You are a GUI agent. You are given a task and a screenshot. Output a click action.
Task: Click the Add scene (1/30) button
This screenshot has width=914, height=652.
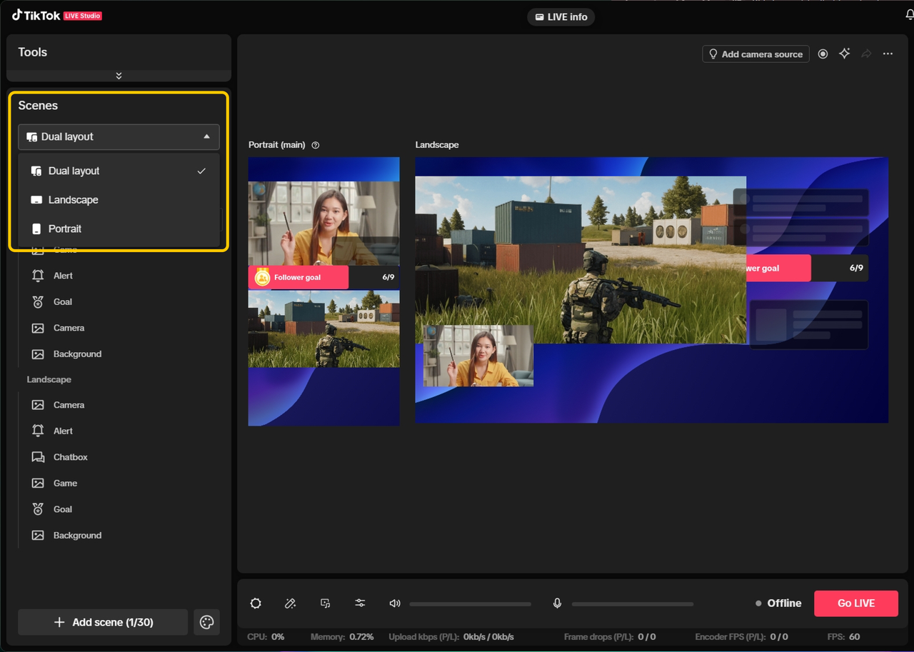[103, 622]
